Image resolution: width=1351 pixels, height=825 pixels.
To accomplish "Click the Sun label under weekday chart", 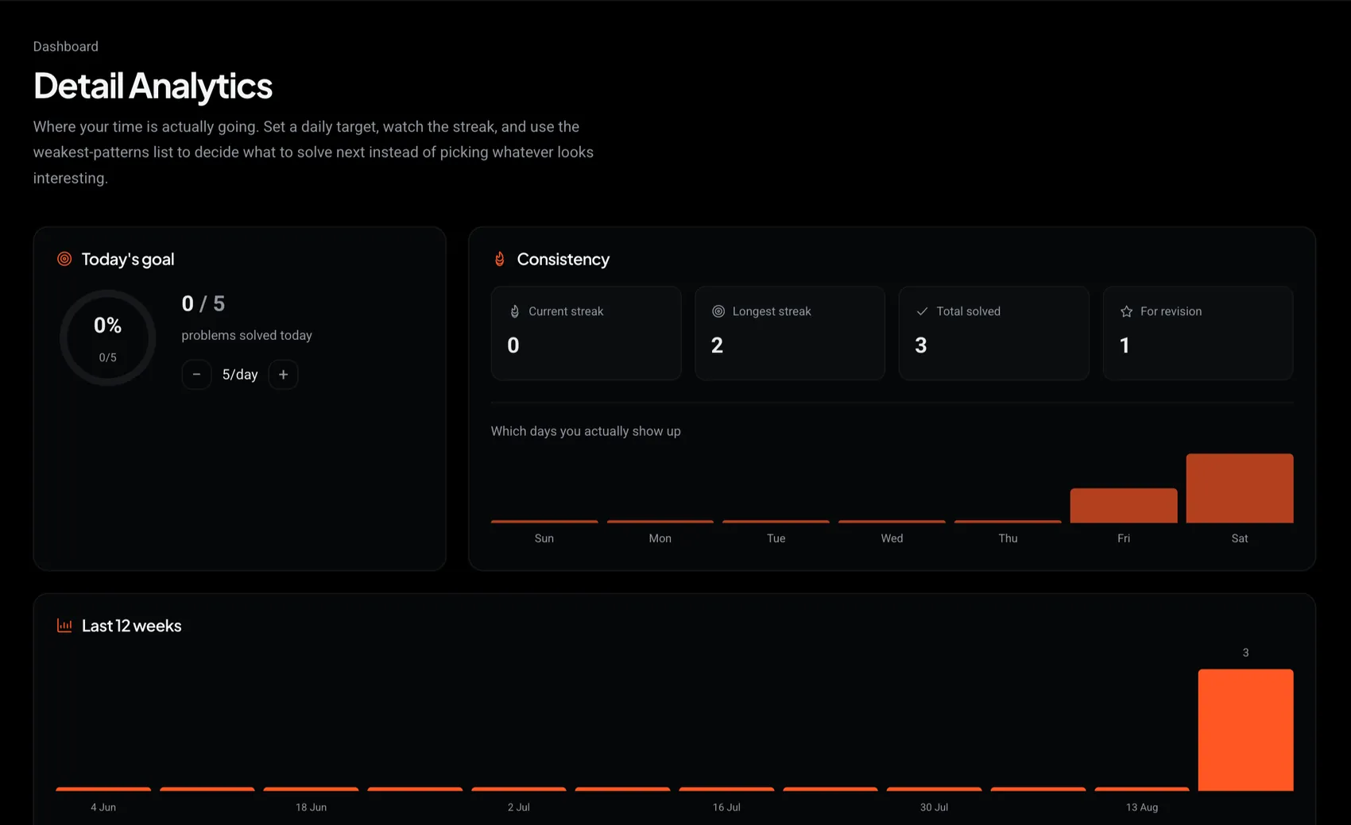I will pos(544,538).
